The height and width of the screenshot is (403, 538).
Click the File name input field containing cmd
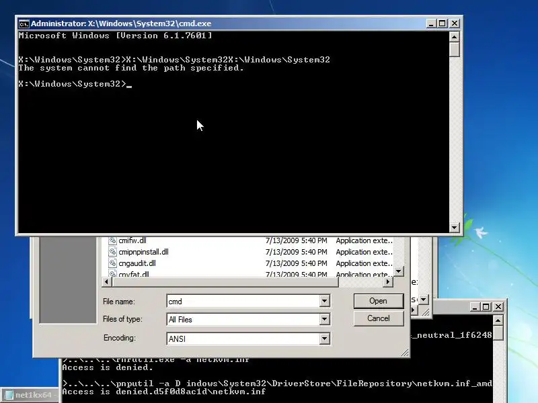[x=243, y=301]
